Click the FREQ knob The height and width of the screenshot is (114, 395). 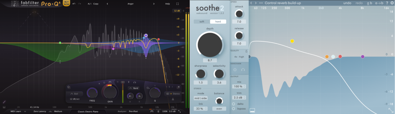click(92, 93)
